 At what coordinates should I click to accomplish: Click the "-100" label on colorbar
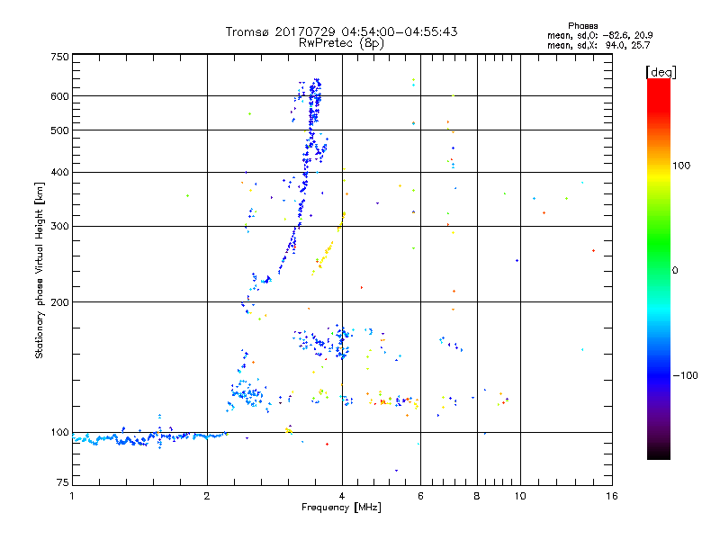(685, 375)
